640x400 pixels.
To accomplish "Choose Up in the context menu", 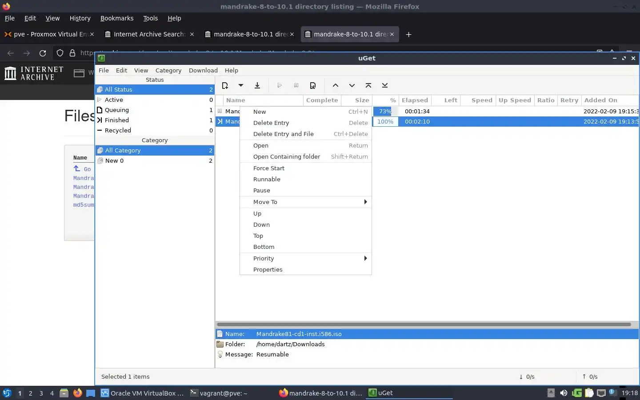I will tap(306, 213).
